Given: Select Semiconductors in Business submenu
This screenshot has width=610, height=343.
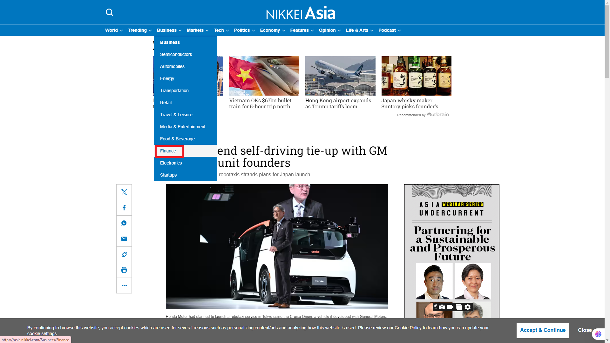Looking at the screenshot, I should (x=176, y=54).
